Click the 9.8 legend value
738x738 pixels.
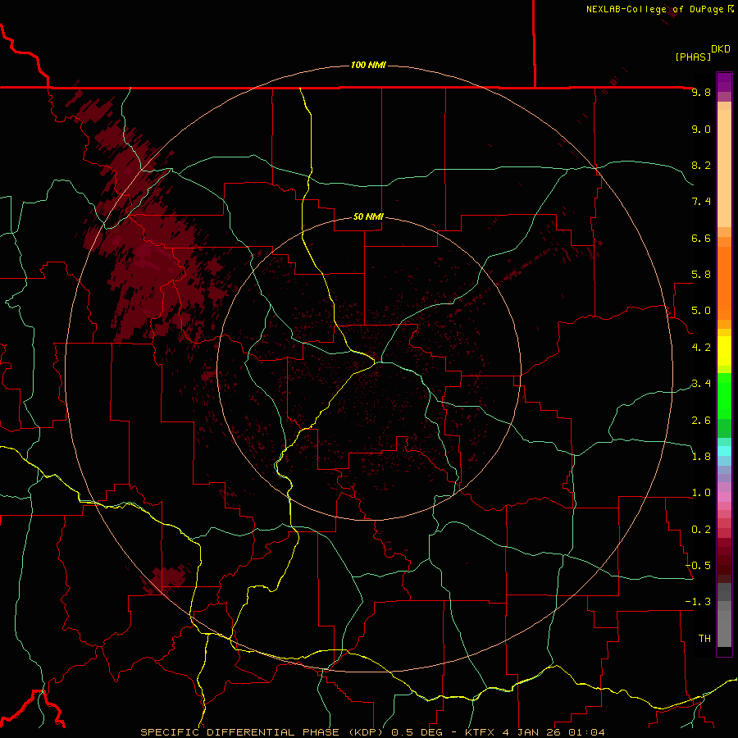click(x=701, y=93)
